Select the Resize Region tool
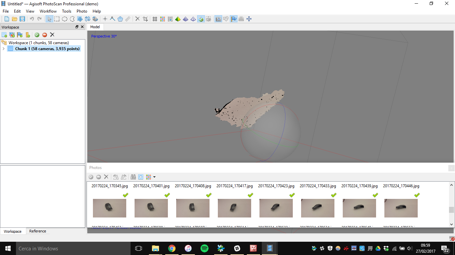 point(88,19)
